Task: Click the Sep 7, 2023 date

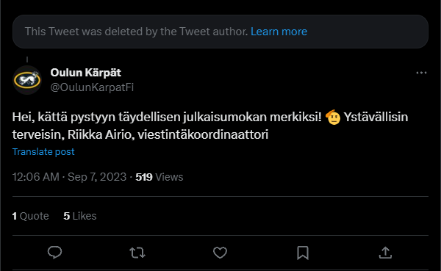Action: coord(97,177)
